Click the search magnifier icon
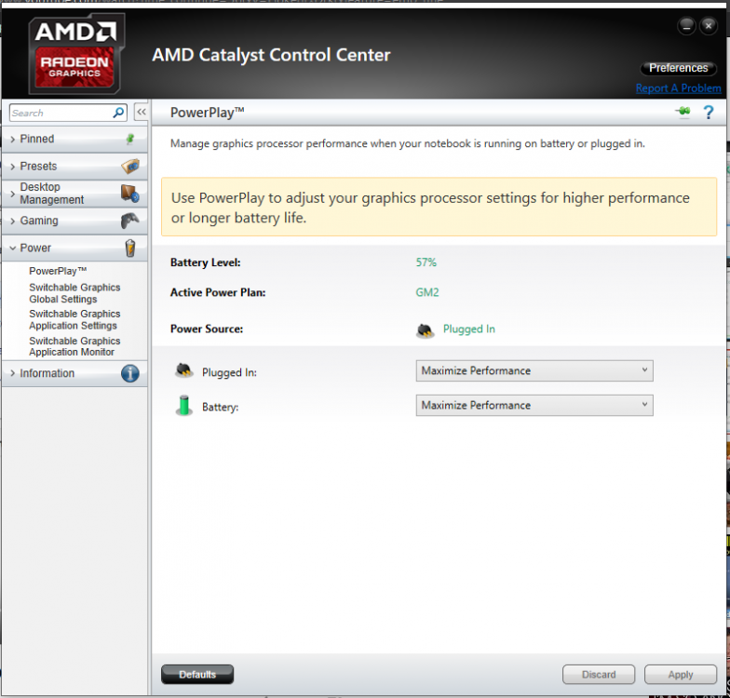 [118, 113]
